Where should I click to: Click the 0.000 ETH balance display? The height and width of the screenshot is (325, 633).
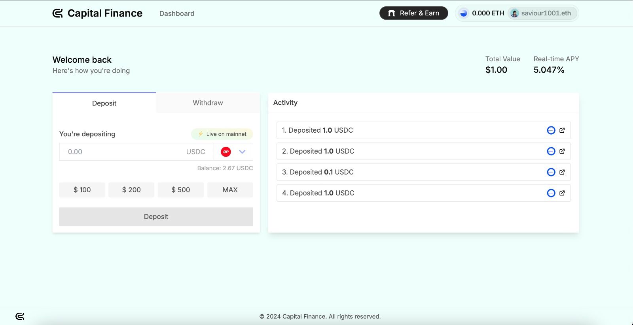pyautogui.click(x=488, y=13)
